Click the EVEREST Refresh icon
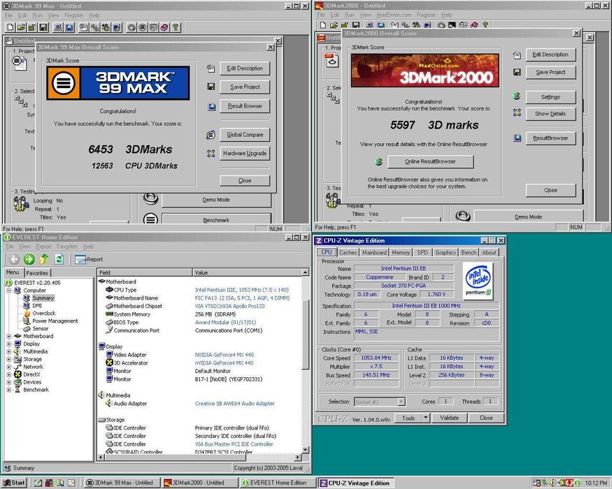 pyautogui.click(x=59, y=259)
